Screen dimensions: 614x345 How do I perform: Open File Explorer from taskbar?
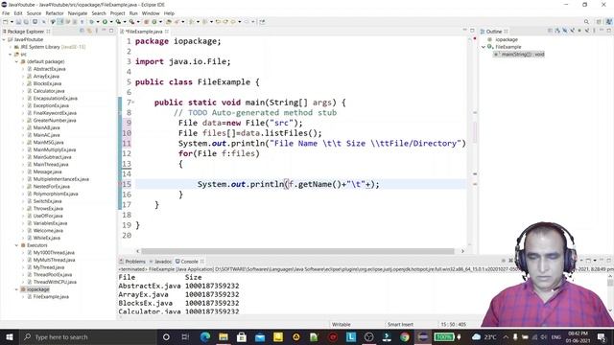(224, 336)
